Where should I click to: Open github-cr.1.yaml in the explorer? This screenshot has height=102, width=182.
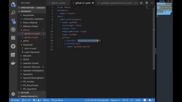(32, 34)
